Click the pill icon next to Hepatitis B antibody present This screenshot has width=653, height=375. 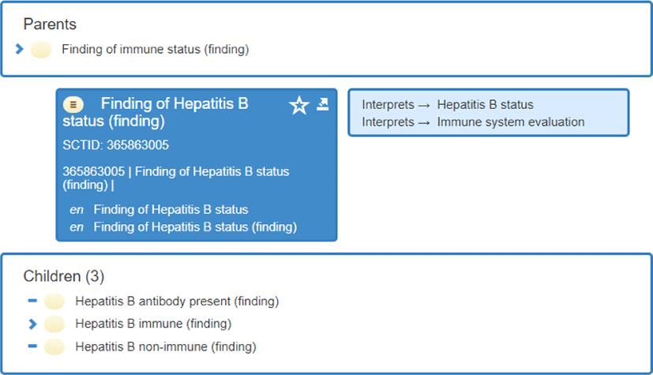54,301
